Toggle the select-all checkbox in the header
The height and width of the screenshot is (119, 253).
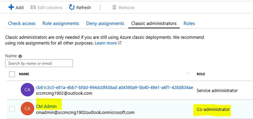[x=12, y=74]
